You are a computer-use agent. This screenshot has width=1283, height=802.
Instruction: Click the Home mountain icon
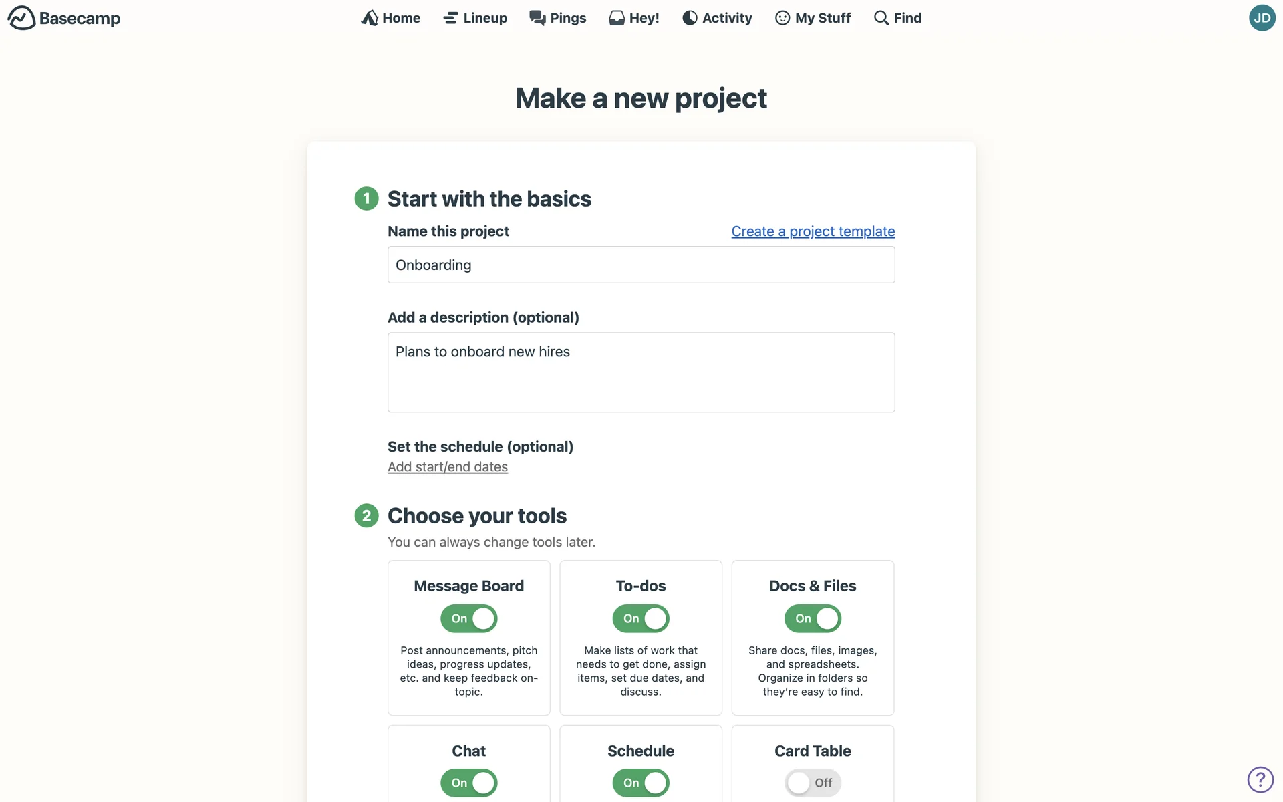[370, 18]
